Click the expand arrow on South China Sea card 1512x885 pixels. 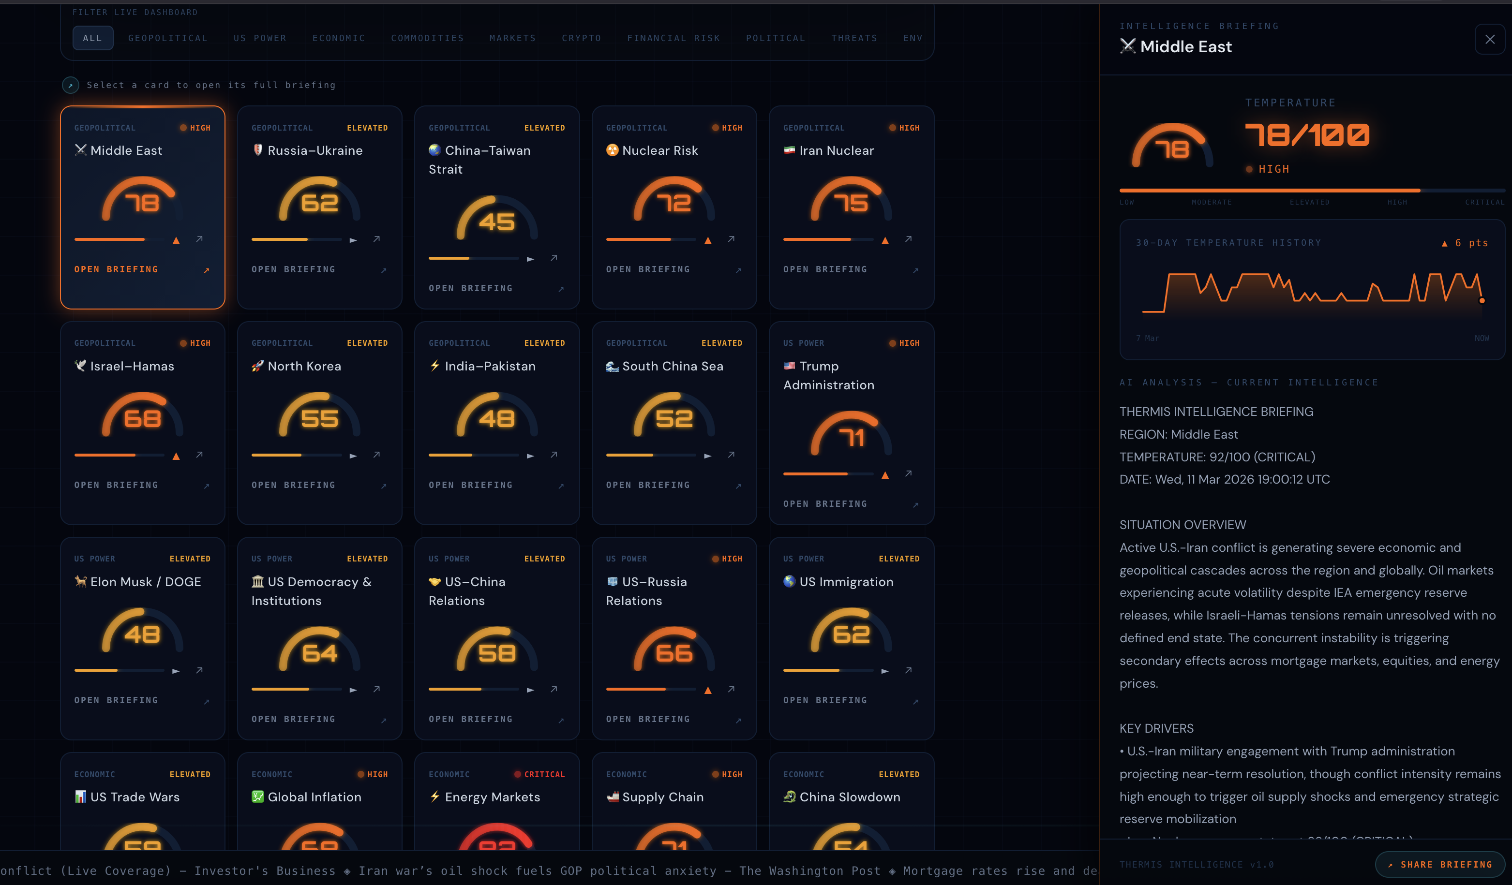coord(731,455)
